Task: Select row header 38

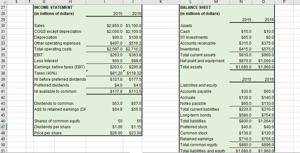Action: pyautogui.click(x=4, y=73)
